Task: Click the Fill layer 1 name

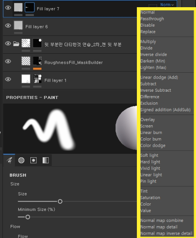Action: pyautogui.click(x=55, y=80)
